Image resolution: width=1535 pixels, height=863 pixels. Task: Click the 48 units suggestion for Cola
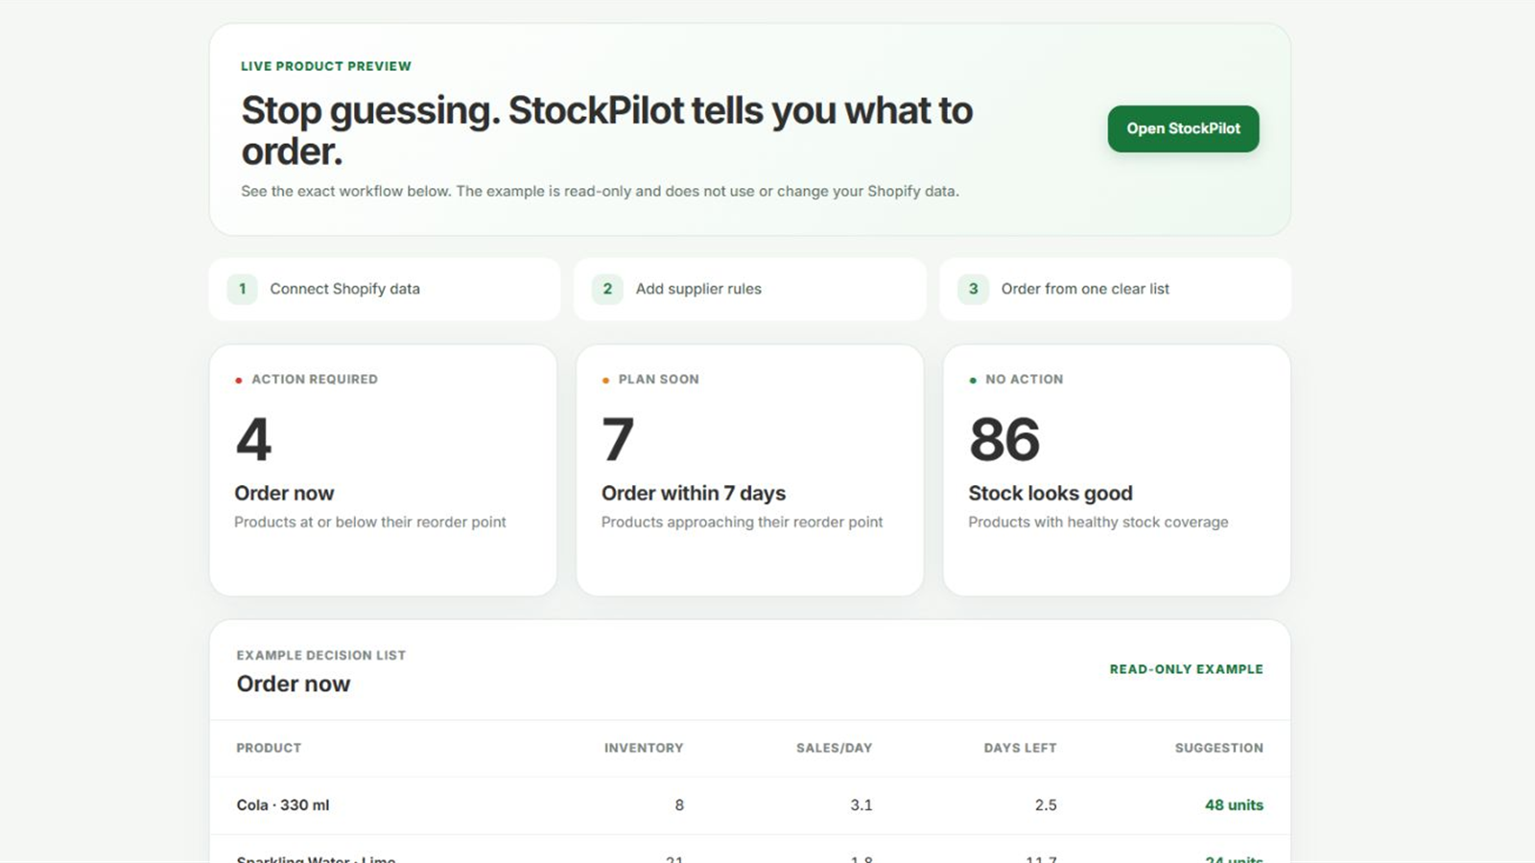pos(1234,805)
